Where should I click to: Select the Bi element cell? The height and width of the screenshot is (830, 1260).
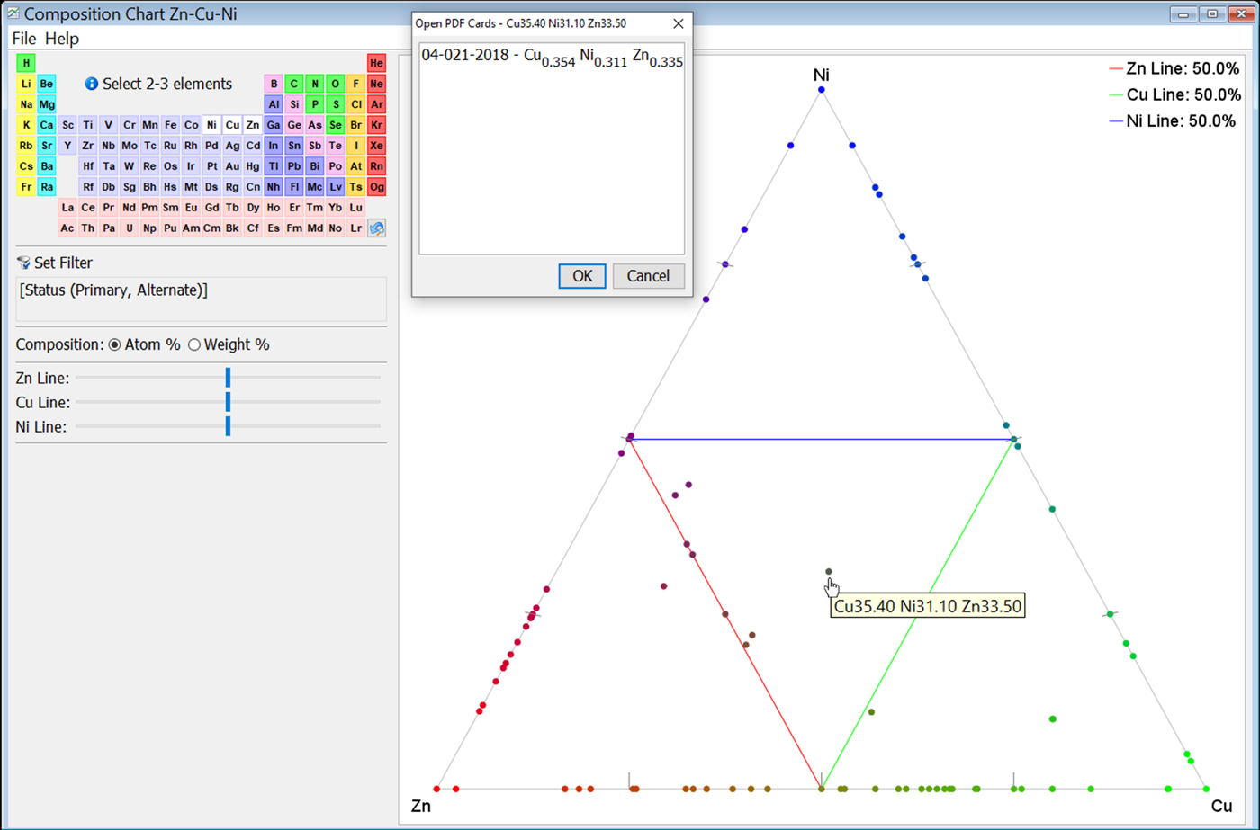coord(315,166)
